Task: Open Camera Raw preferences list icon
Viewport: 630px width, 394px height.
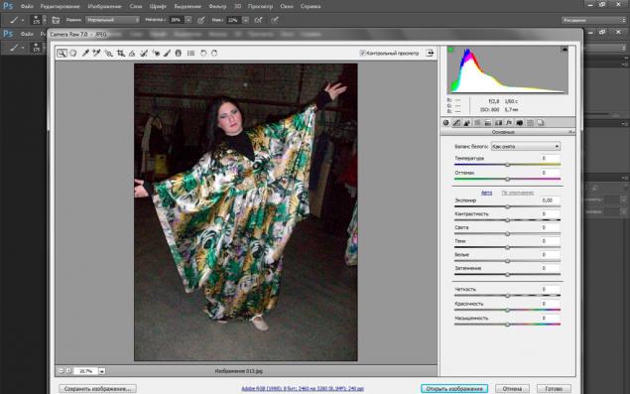Action: (190, 53)
